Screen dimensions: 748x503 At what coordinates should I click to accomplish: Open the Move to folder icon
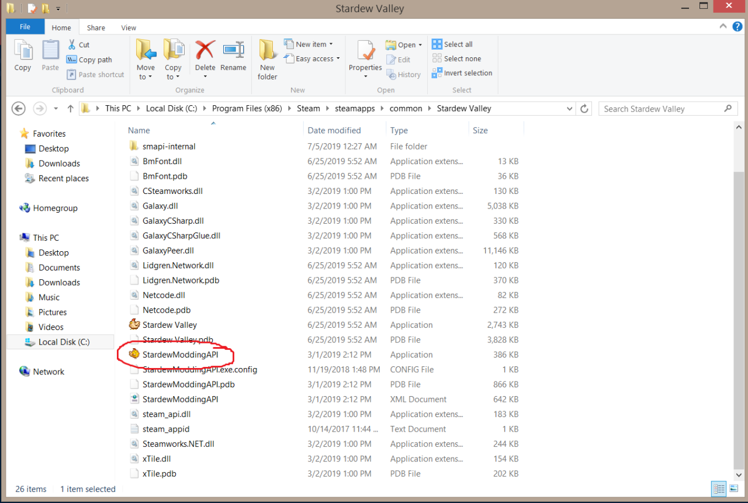tap(146, 50)
